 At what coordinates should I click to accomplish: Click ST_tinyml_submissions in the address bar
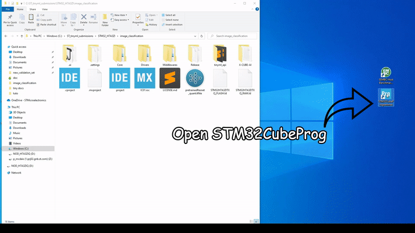click(80, 36)
